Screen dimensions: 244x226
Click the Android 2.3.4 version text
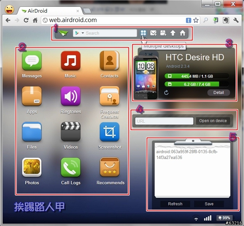[x=178, y=66]
